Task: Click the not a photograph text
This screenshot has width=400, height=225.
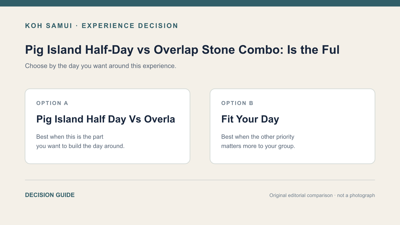Action: click(356, 195)
